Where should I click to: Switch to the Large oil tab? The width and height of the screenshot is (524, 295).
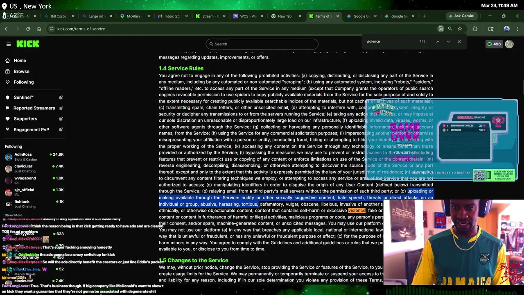click(97, 16)
